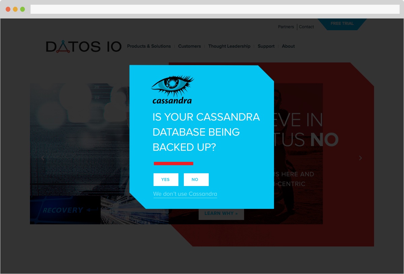Click the city lights thumbnail image
This screenshot has width=404, height=274.
(135, 210)
